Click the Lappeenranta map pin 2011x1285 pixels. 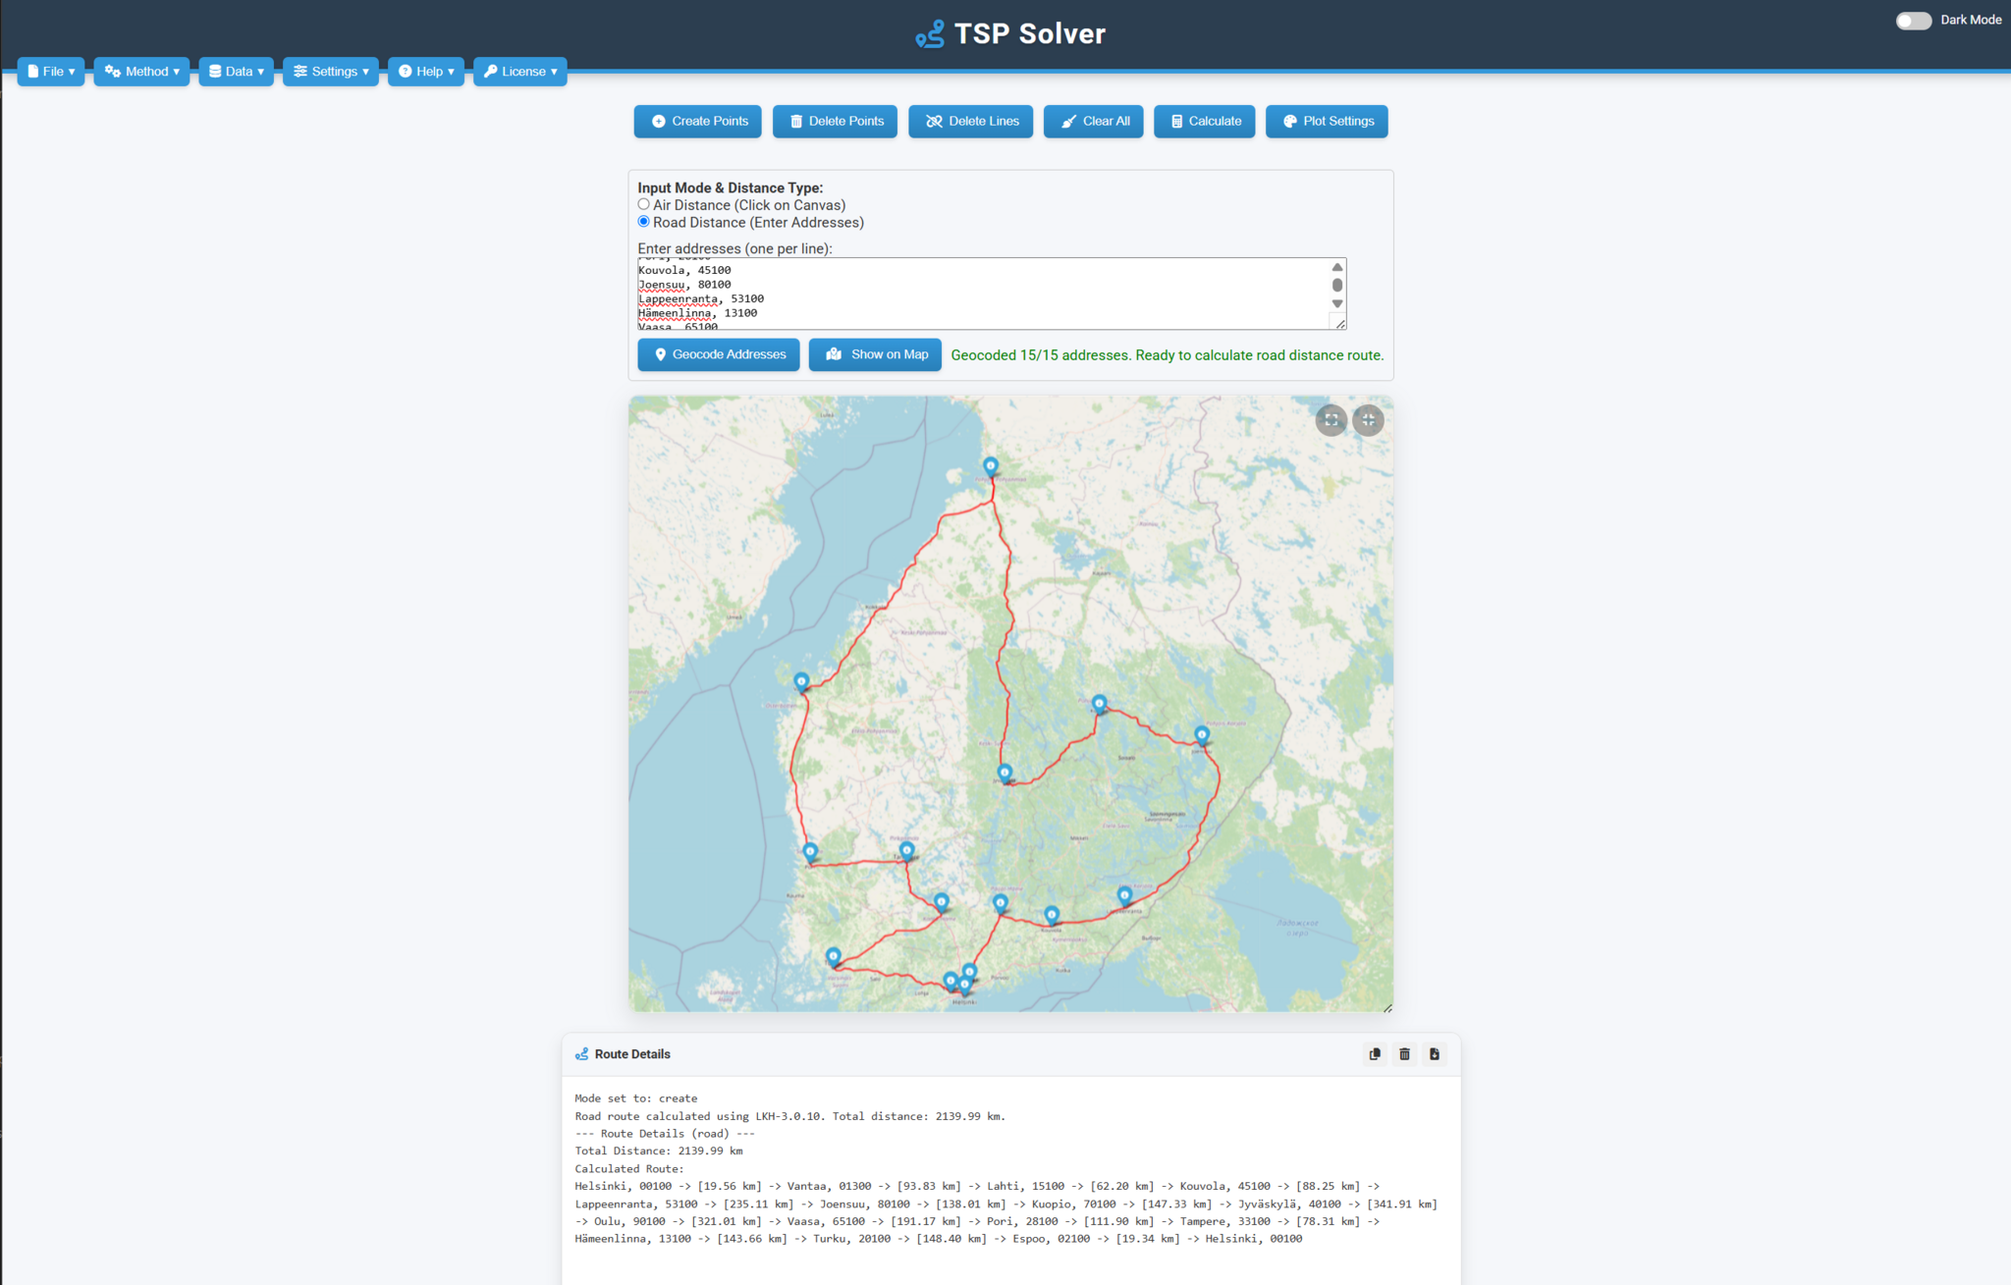coord(1125,895)
